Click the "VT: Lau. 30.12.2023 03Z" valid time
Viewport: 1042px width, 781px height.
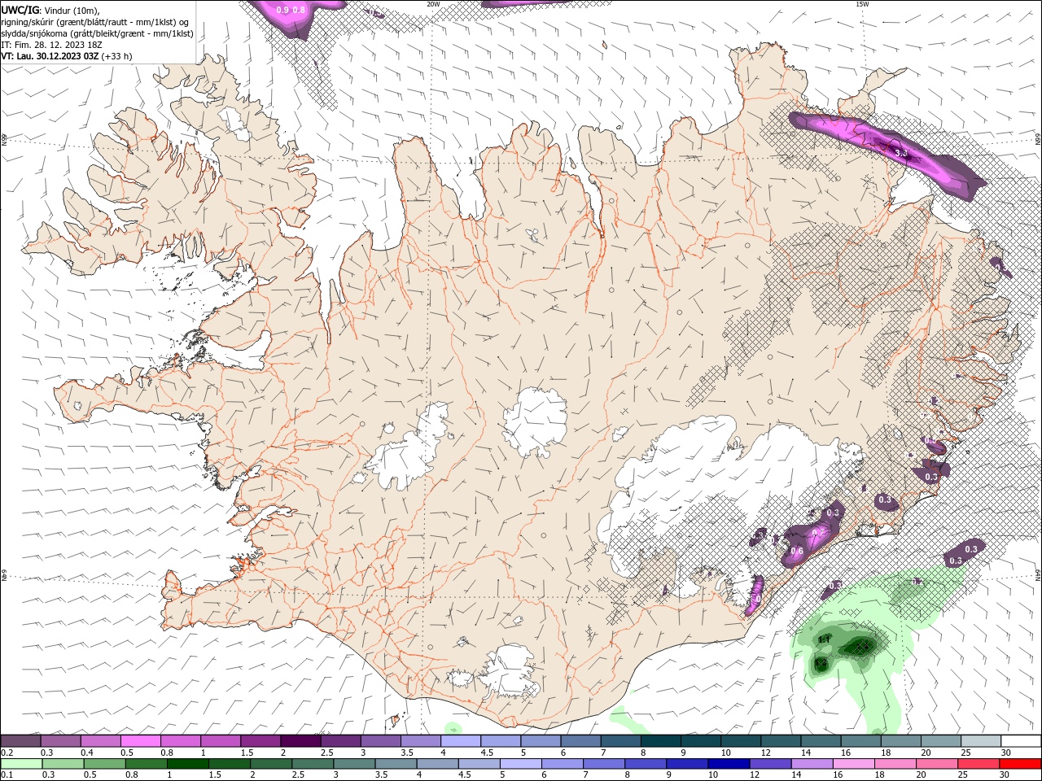pyautogui.click(x=50, y=56)
